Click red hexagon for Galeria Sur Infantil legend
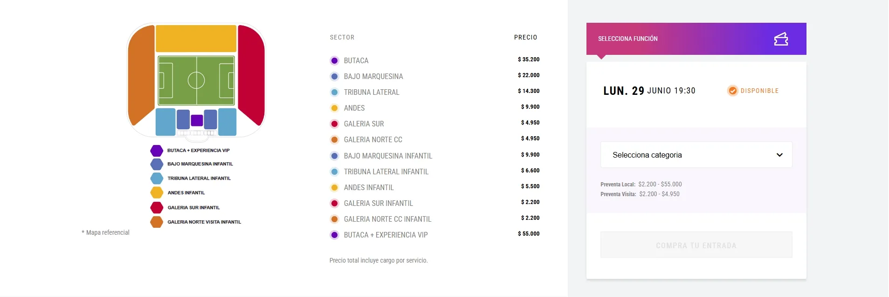Viewport: 889px width, 297px height. [x=157, y=207]
